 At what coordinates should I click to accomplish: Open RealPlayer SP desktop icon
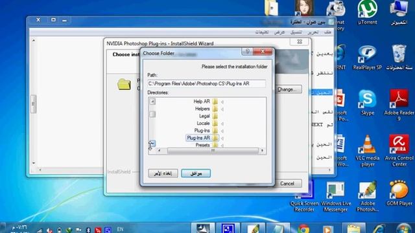[x=368, y=58]
